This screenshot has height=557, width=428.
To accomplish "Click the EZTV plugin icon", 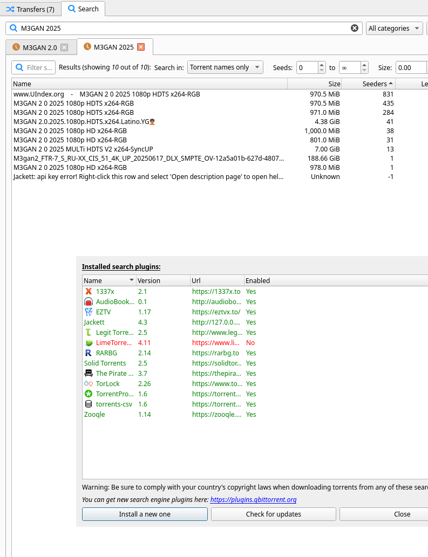I will [89, 312].
